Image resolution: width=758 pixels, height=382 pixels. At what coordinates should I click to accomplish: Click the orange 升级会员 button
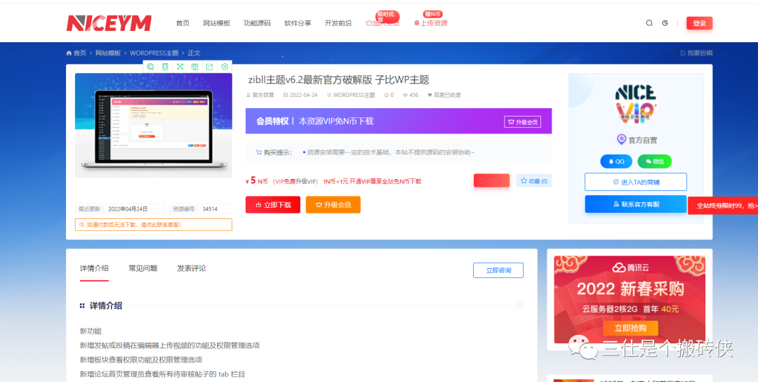(x=333, y=204)
